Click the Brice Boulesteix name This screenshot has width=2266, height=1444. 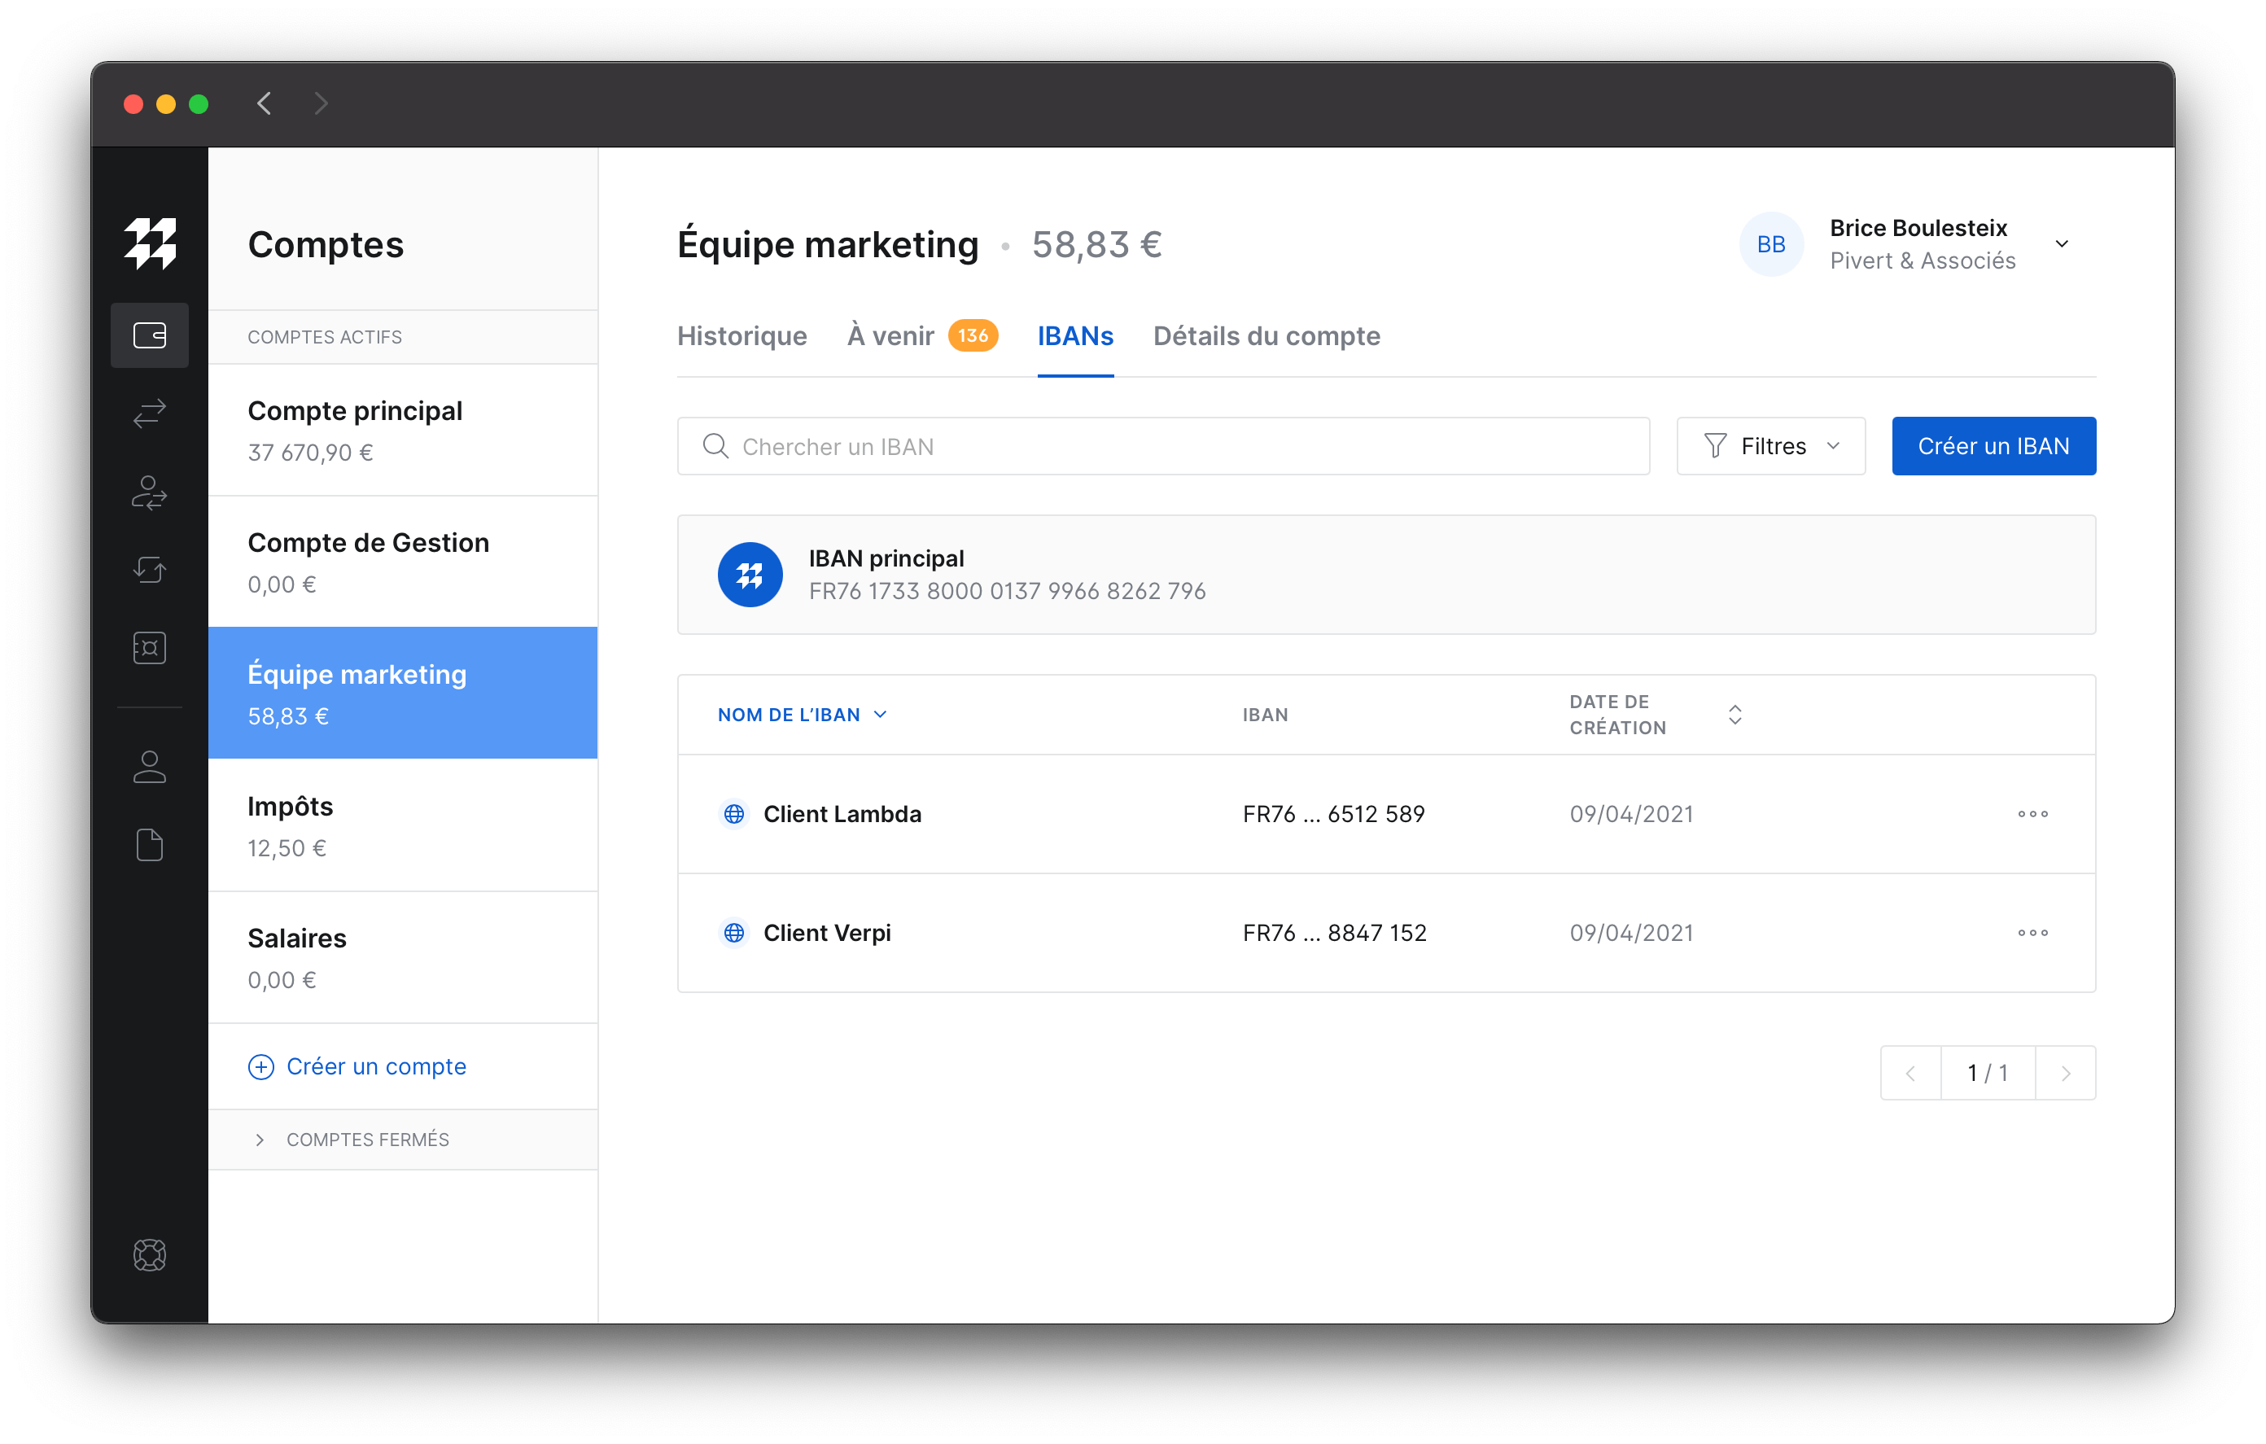[1918, 228]
